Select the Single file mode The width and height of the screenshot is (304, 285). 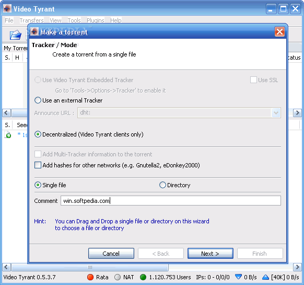pos(50,185)
